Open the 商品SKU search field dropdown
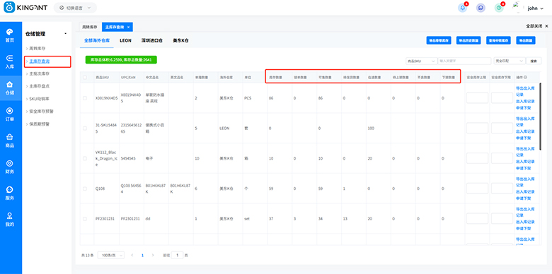 (421, 61)
